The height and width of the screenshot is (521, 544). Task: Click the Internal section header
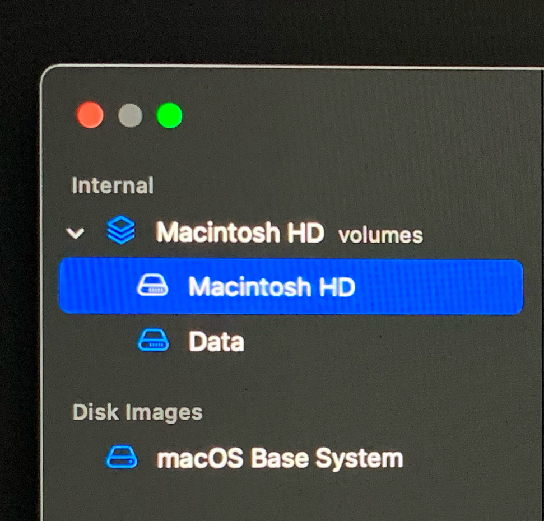tap(113, 185)
